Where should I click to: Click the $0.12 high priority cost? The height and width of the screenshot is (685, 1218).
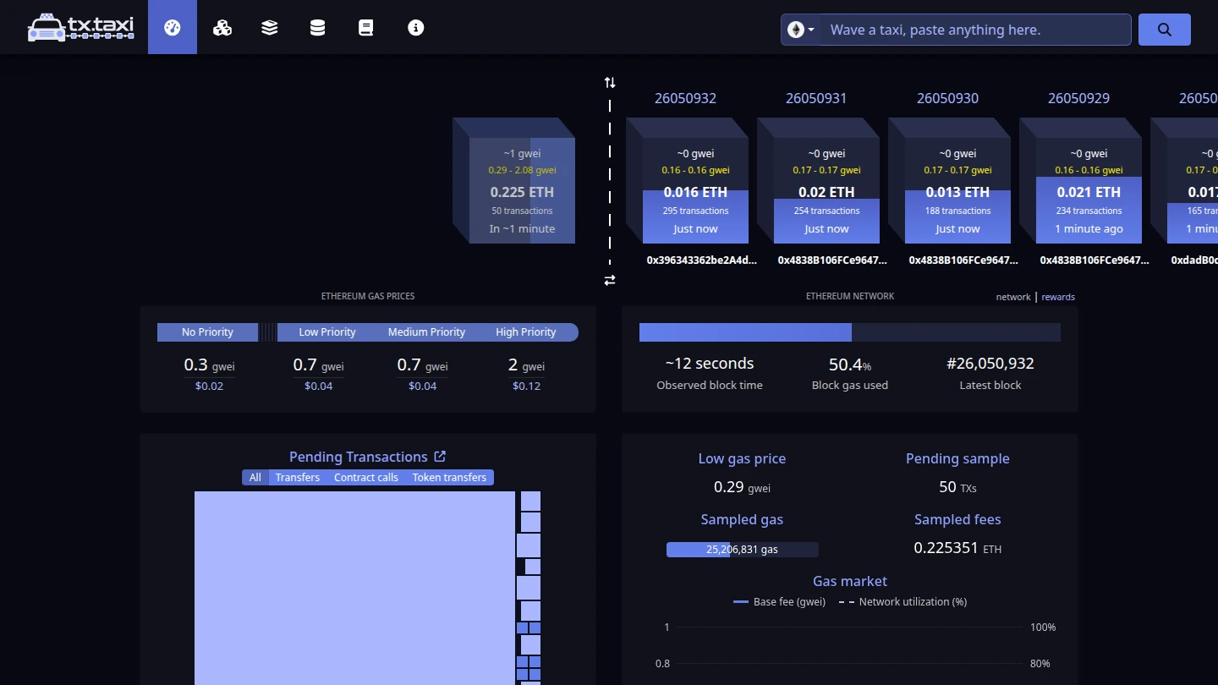pyautogui.click(x=526, y=386)
